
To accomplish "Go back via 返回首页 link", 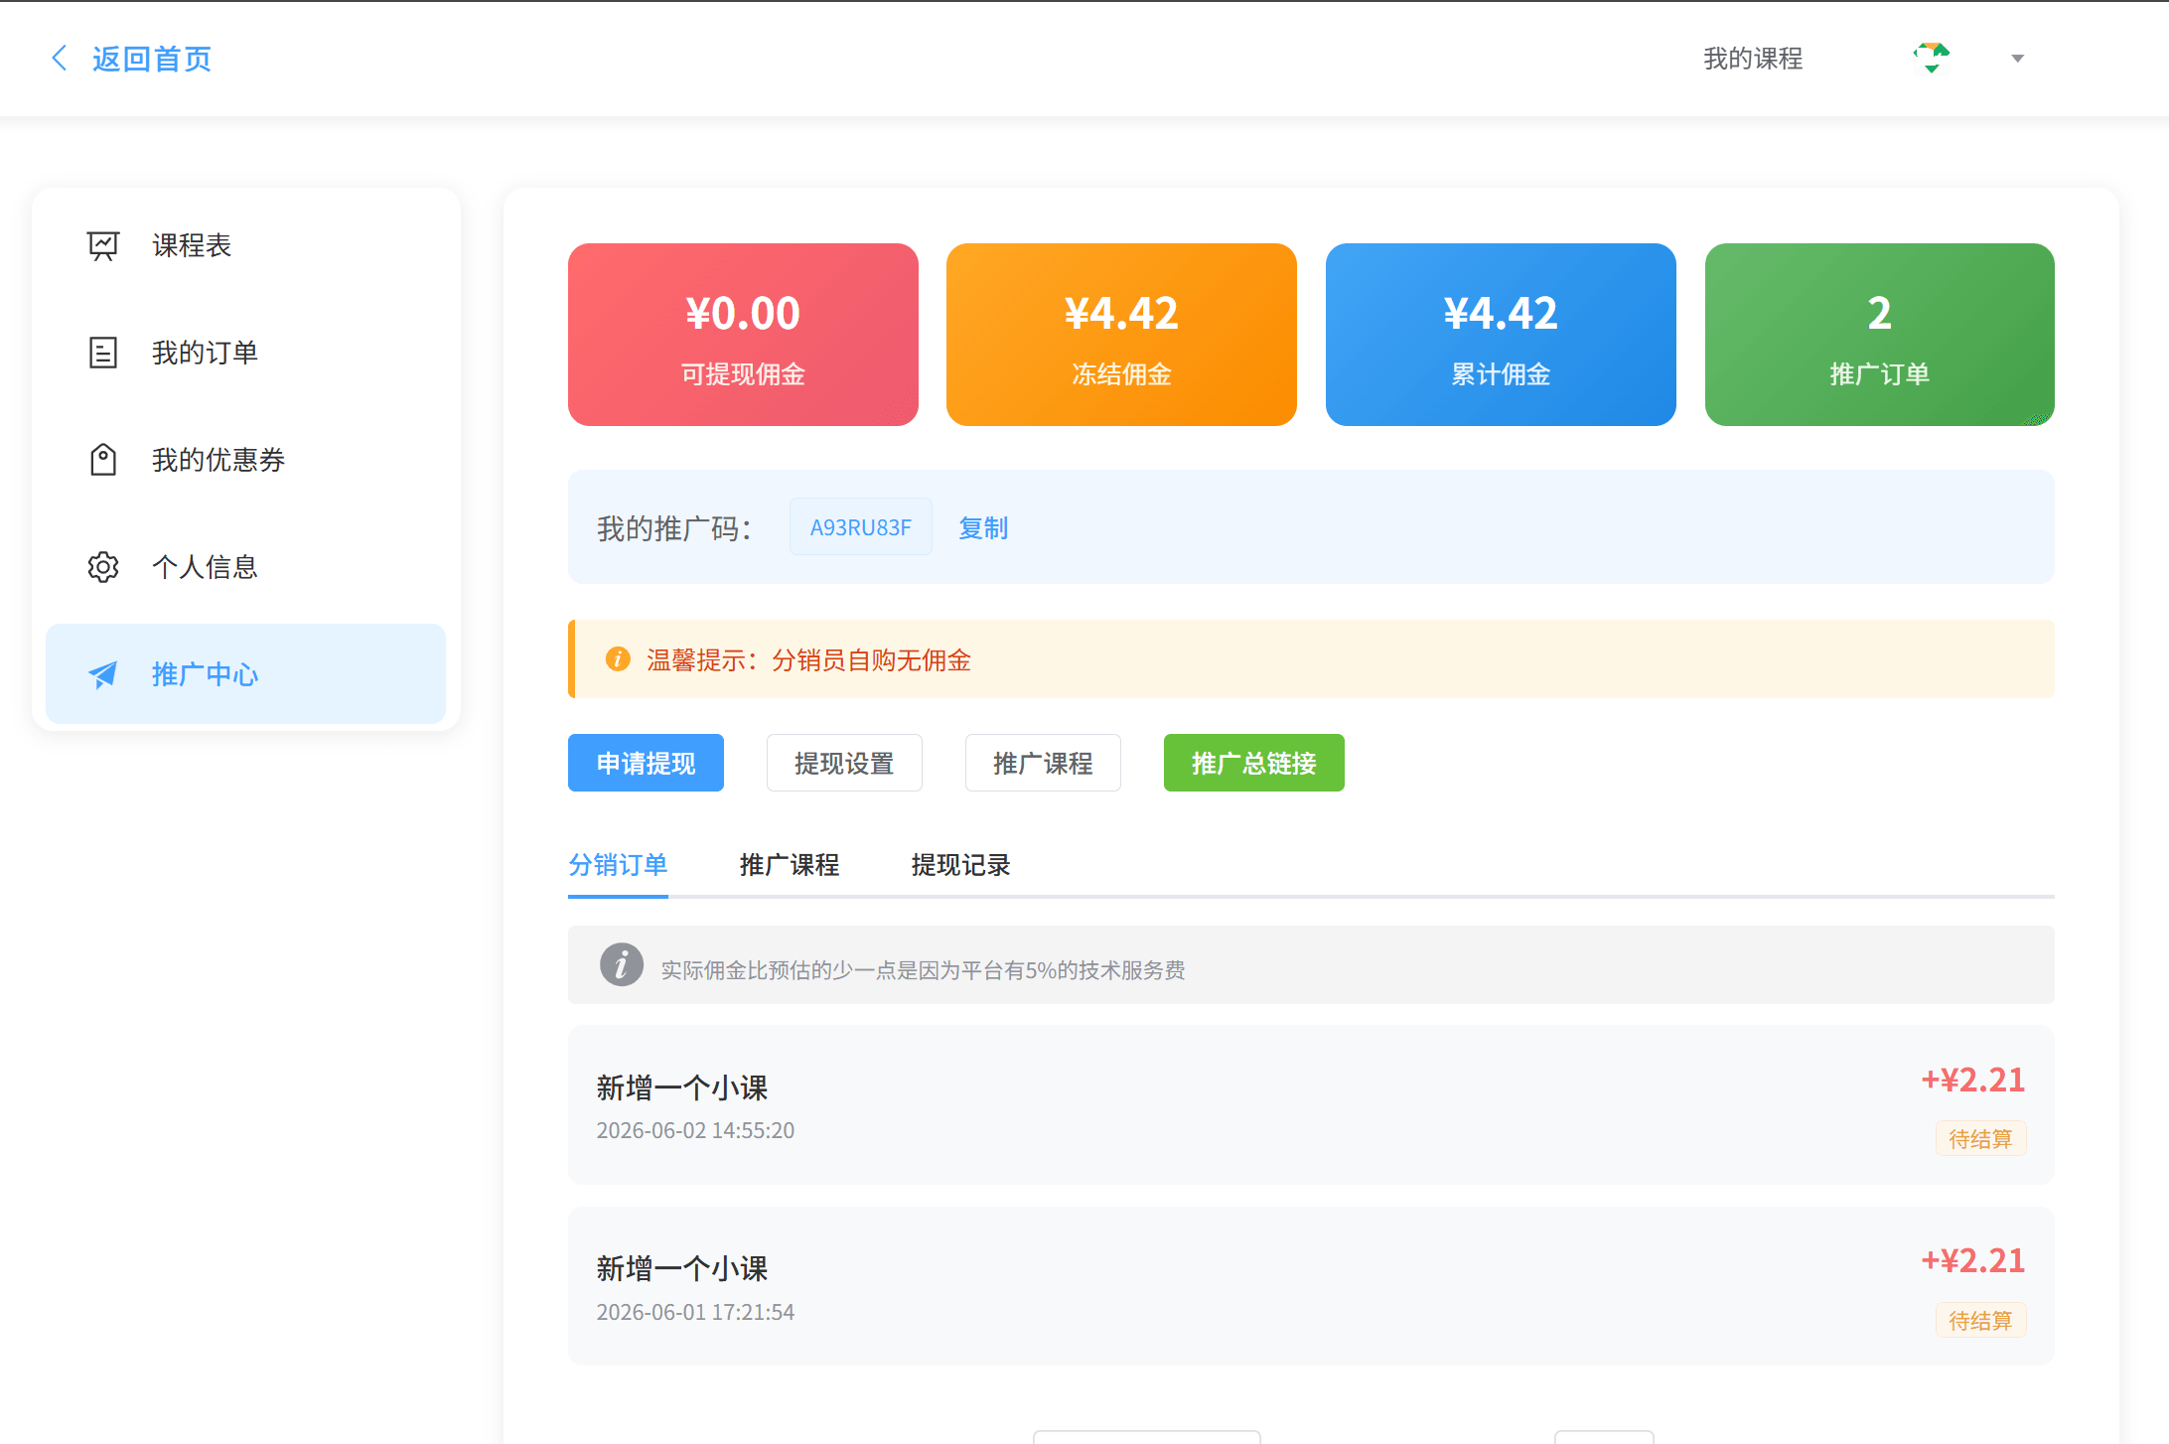I will (151, 59).
